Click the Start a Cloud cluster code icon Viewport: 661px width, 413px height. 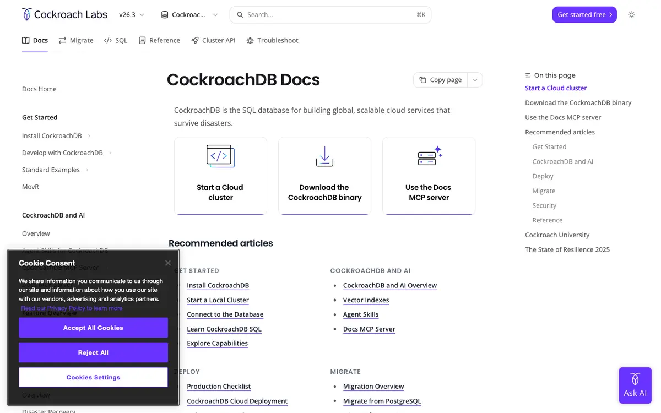[x=220, y=156]
